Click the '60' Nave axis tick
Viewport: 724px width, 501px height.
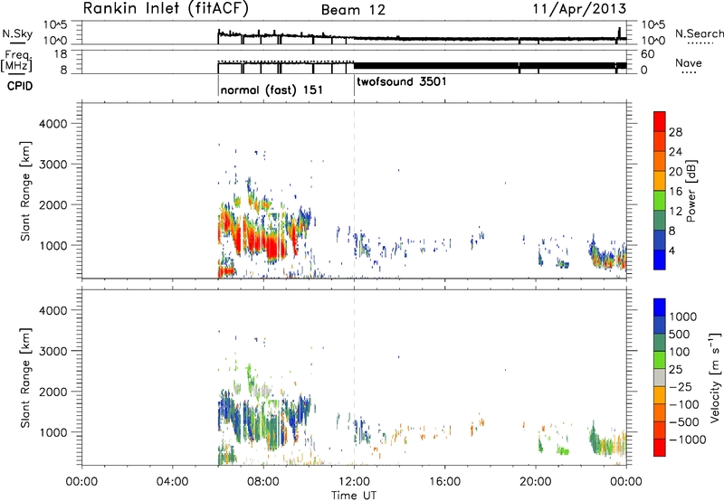point(648,54)
